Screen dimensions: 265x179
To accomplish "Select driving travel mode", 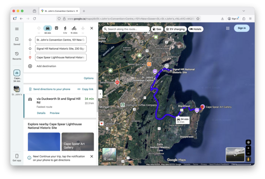I will coord(48,28).
